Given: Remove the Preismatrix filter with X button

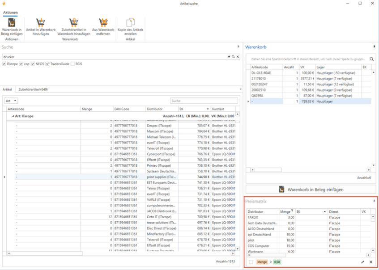Looking at the screenshot, I should click(371, 262).
